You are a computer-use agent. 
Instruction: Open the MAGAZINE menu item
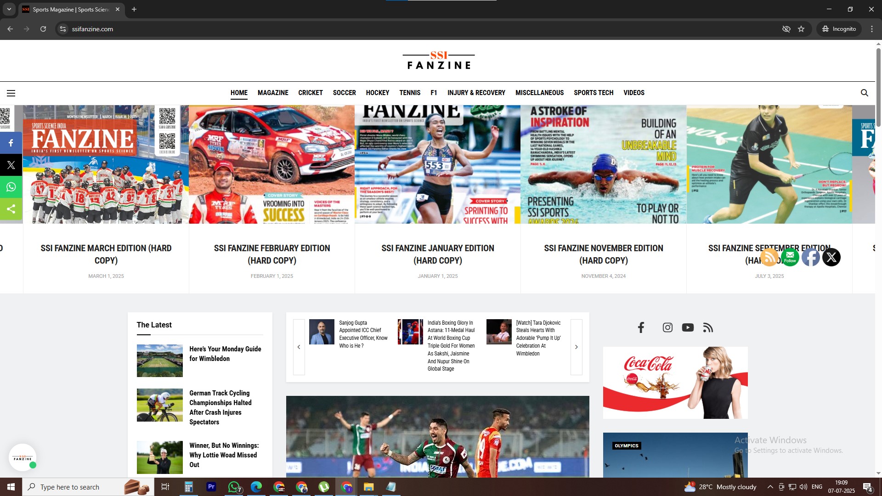tap(273, 93)
